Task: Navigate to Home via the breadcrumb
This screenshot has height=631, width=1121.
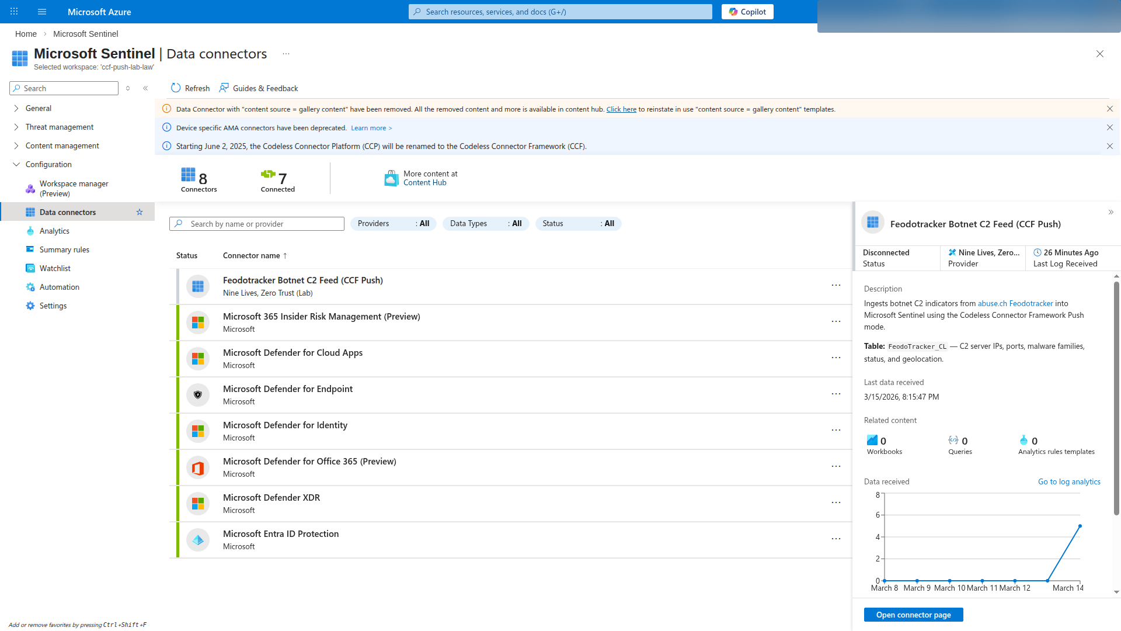Action: coord(26,33)
